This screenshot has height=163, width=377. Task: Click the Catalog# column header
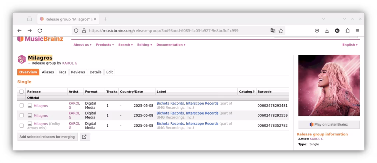247,91
